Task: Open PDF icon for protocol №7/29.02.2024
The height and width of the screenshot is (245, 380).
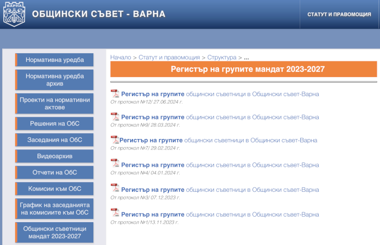Action: [x=115, y=140]
